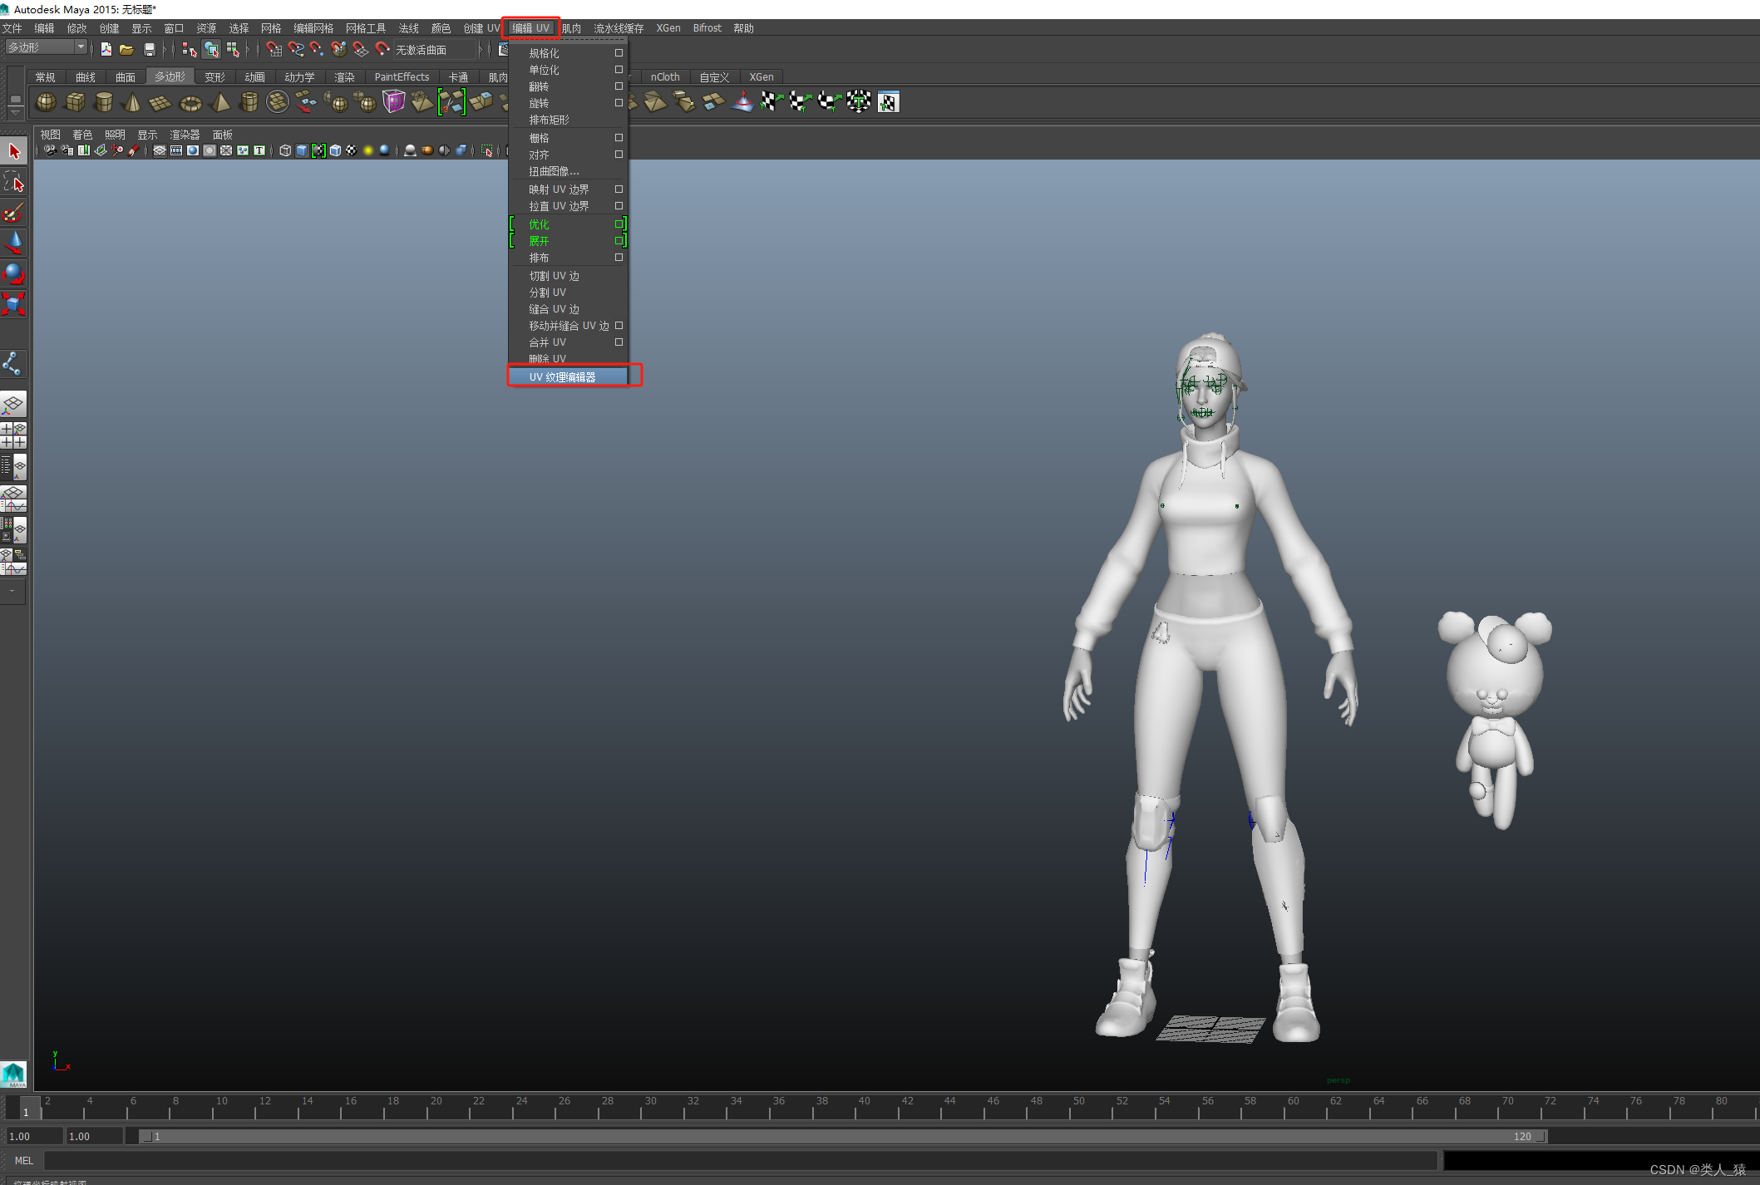Click the Open Scene folder icon
This screenshot has width=1760, height=1185.
click(x=126, y=50)
